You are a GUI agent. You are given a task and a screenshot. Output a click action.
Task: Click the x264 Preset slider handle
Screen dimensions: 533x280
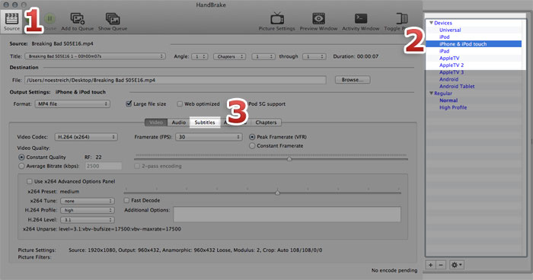(x=278, y=192)
